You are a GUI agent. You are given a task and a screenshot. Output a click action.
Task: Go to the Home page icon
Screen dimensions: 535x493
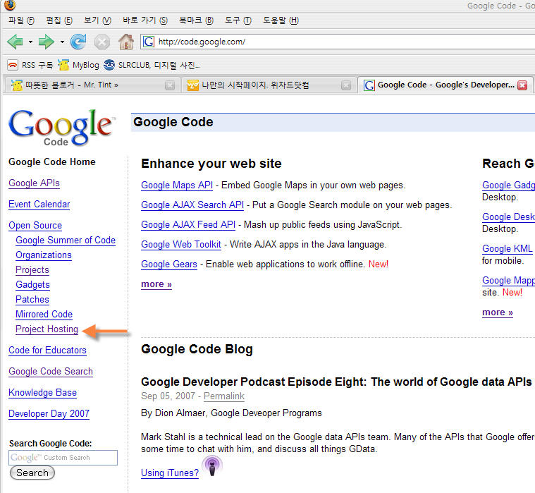coord(126,42)
